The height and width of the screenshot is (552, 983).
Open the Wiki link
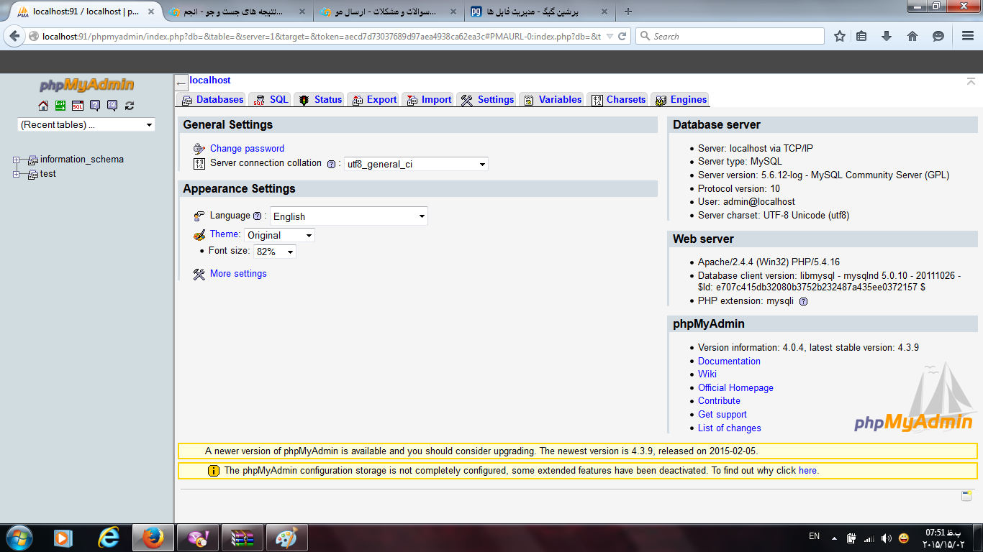point(707,374)
